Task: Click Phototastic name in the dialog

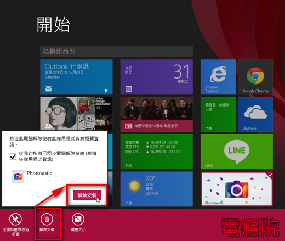Action: [39, 173]
